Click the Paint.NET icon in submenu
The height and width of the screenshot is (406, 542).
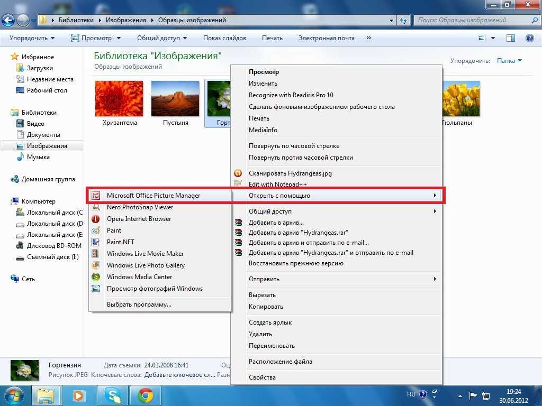(96, 242)
